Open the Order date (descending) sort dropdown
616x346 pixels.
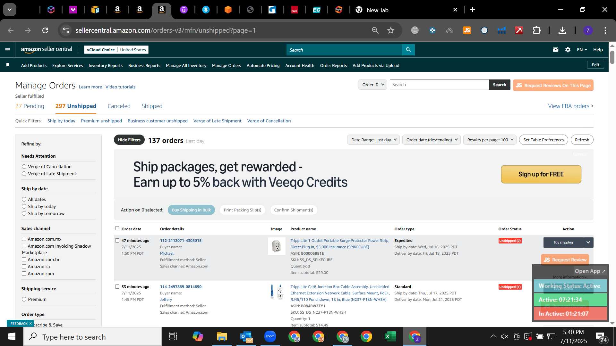tap(432, 140)
